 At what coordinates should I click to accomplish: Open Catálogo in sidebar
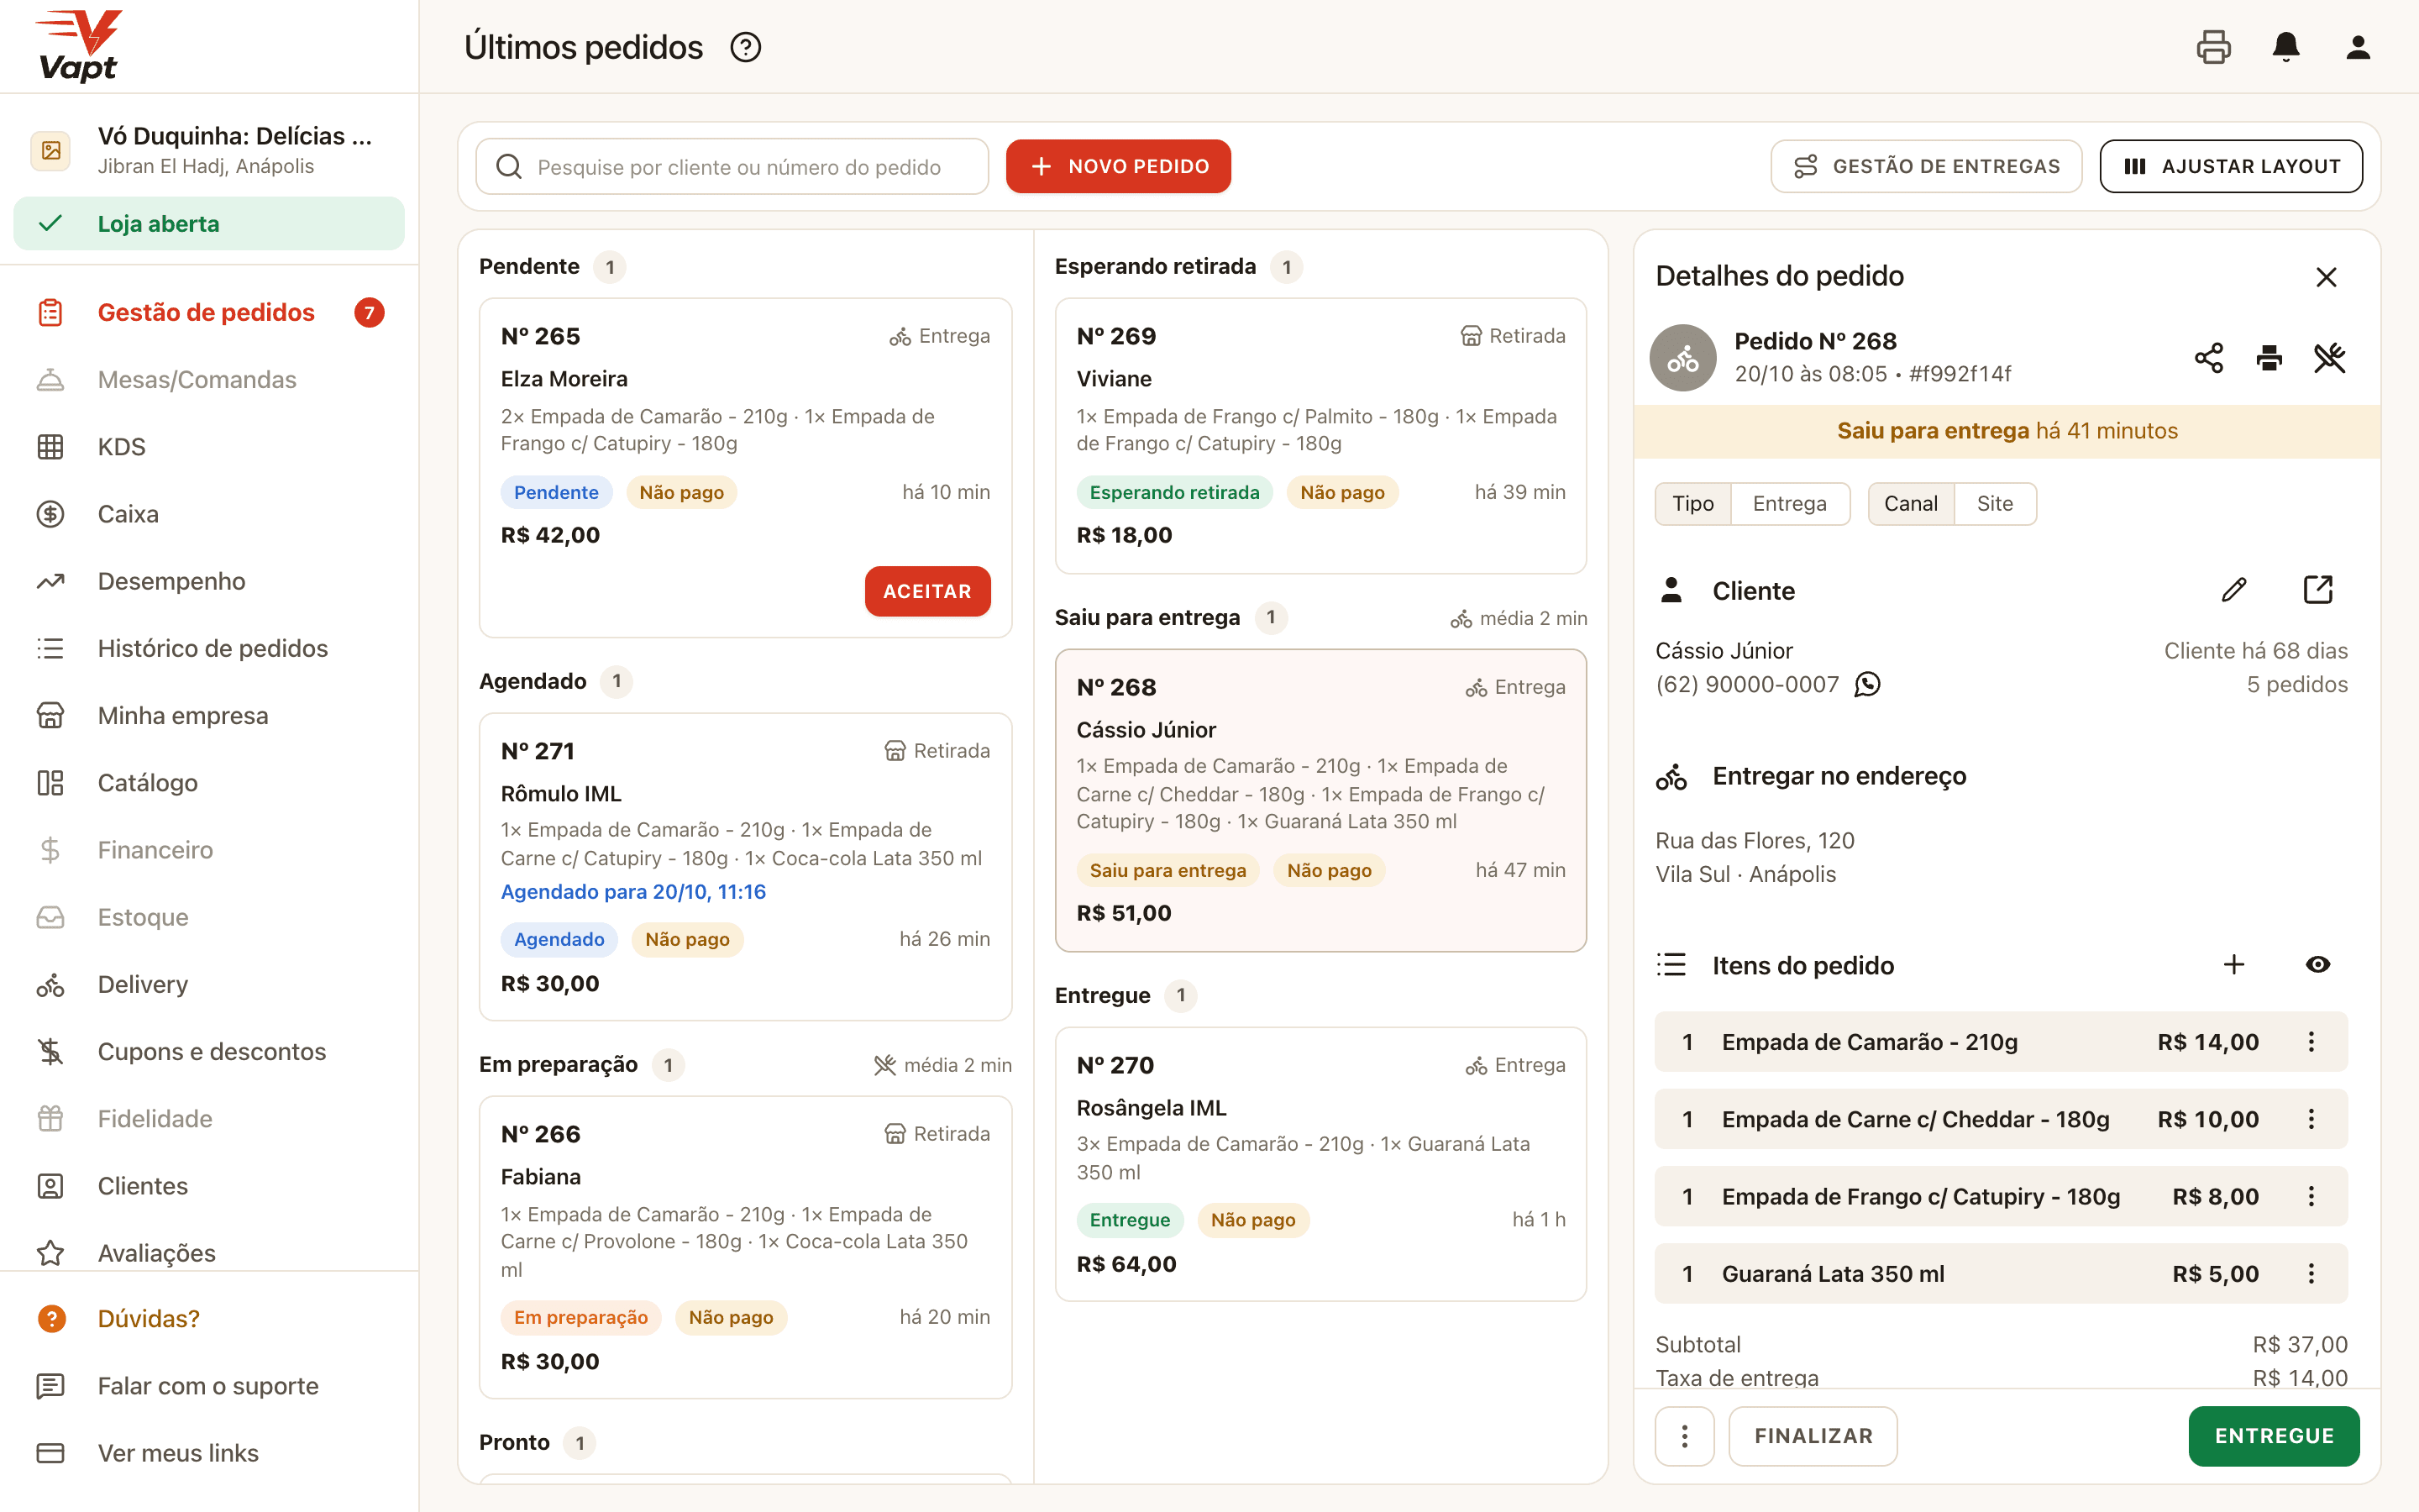pyautogui.click(x=209, y=782)
